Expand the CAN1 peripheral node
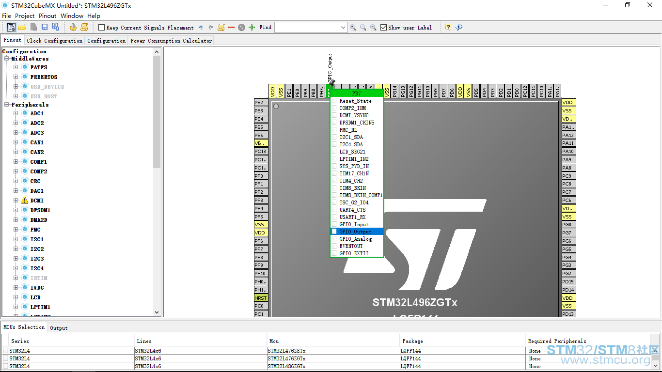This screenshot has height=372, width=662. [16, 142]
